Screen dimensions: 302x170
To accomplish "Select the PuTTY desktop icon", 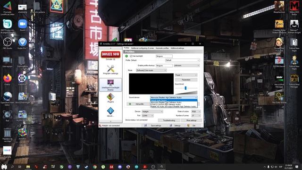I will point(22,116).
